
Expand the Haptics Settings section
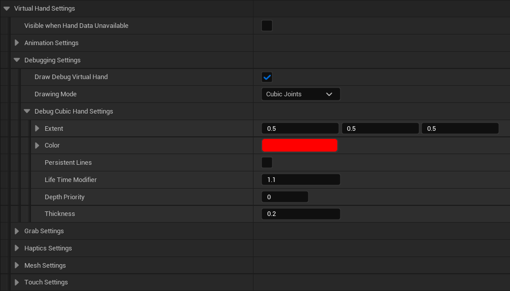(x=17, y=248)
